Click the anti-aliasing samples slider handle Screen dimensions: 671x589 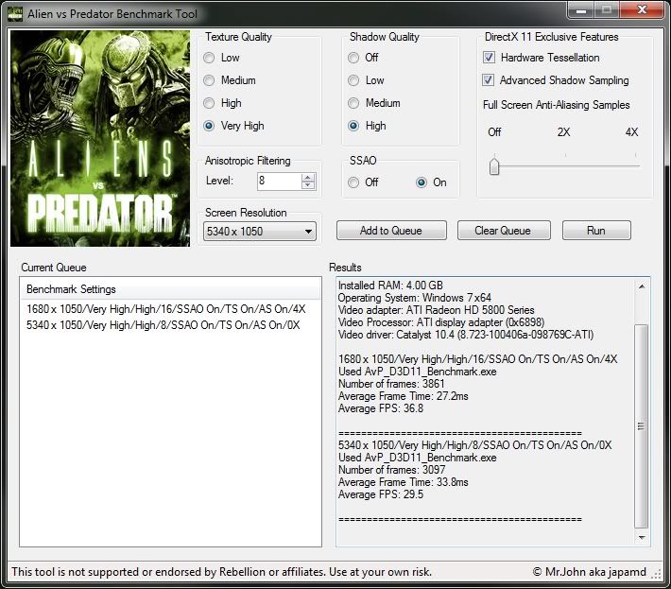coord(493,166)
